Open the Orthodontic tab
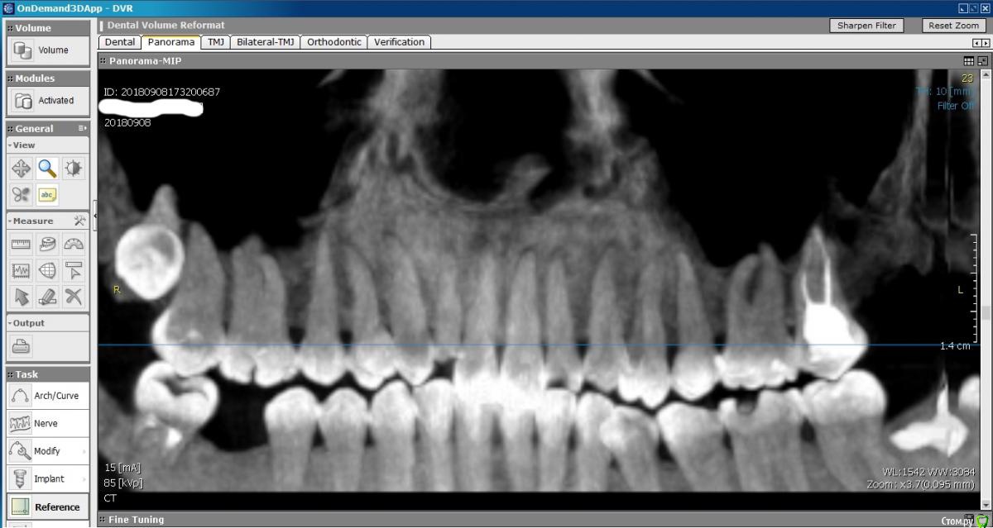This screenshot has height=528, width=993. click(x=334, y=42)
